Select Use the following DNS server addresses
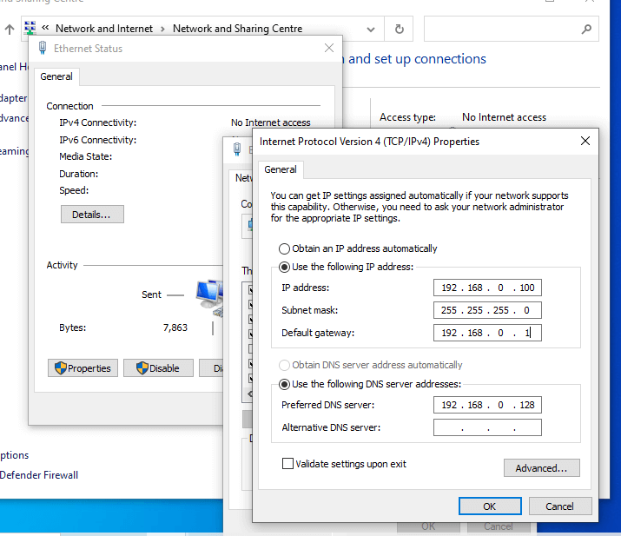This screenshot has height=536, width=621. point(284,384)
